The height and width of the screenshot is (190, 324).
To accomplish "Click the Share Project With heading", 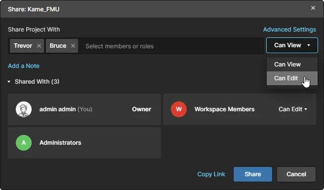I will [34, 30].
